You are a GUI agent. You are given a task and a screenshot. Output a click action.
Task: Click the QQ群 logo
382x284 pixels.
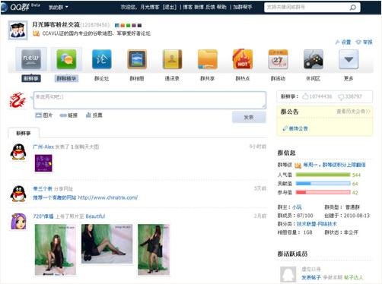(20, 7)
